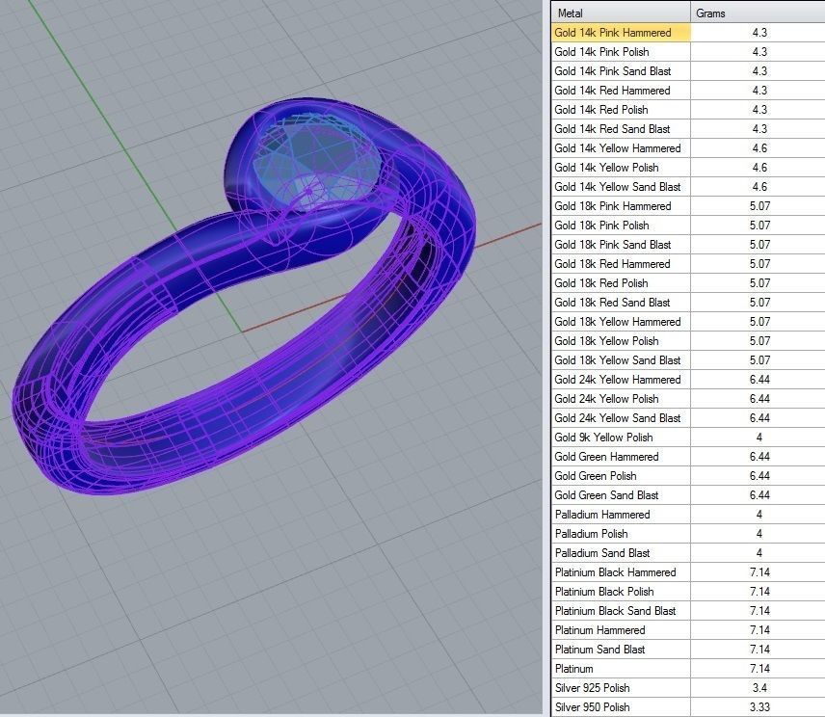Select the Gold Green Polish row
The width and height of the screenshot is (825, 717).
(688, 476)
